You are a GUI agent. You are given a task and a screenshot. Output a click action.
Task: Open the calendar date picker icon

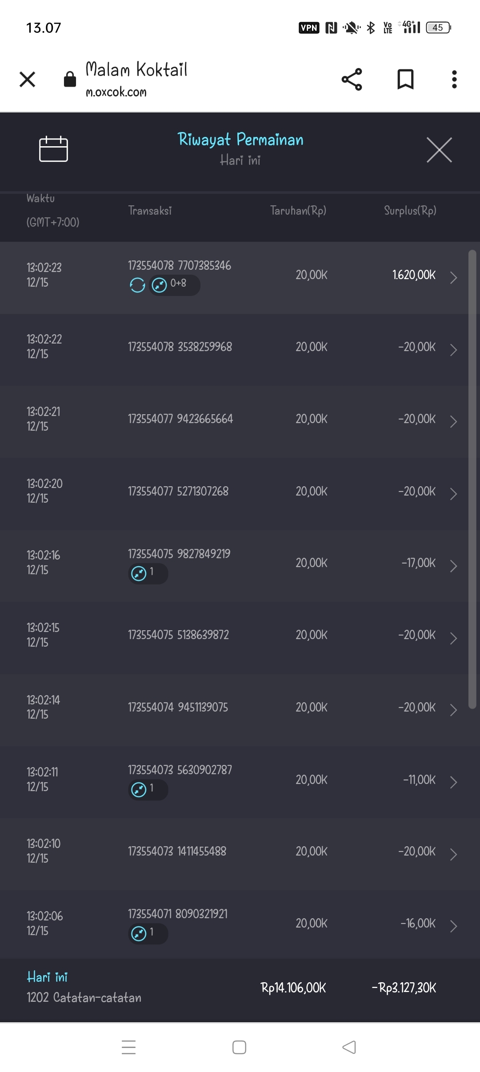click(53, 149)
